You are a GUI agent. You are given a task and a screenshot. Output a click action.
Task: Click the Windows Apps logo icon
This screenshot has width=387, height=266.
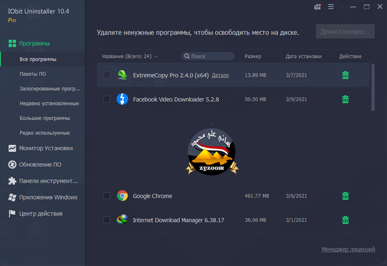(12, 197)
